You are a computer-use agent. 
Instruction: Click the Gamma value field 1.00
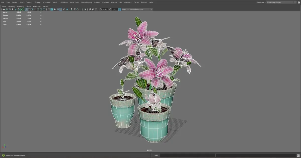coord(114,9)
